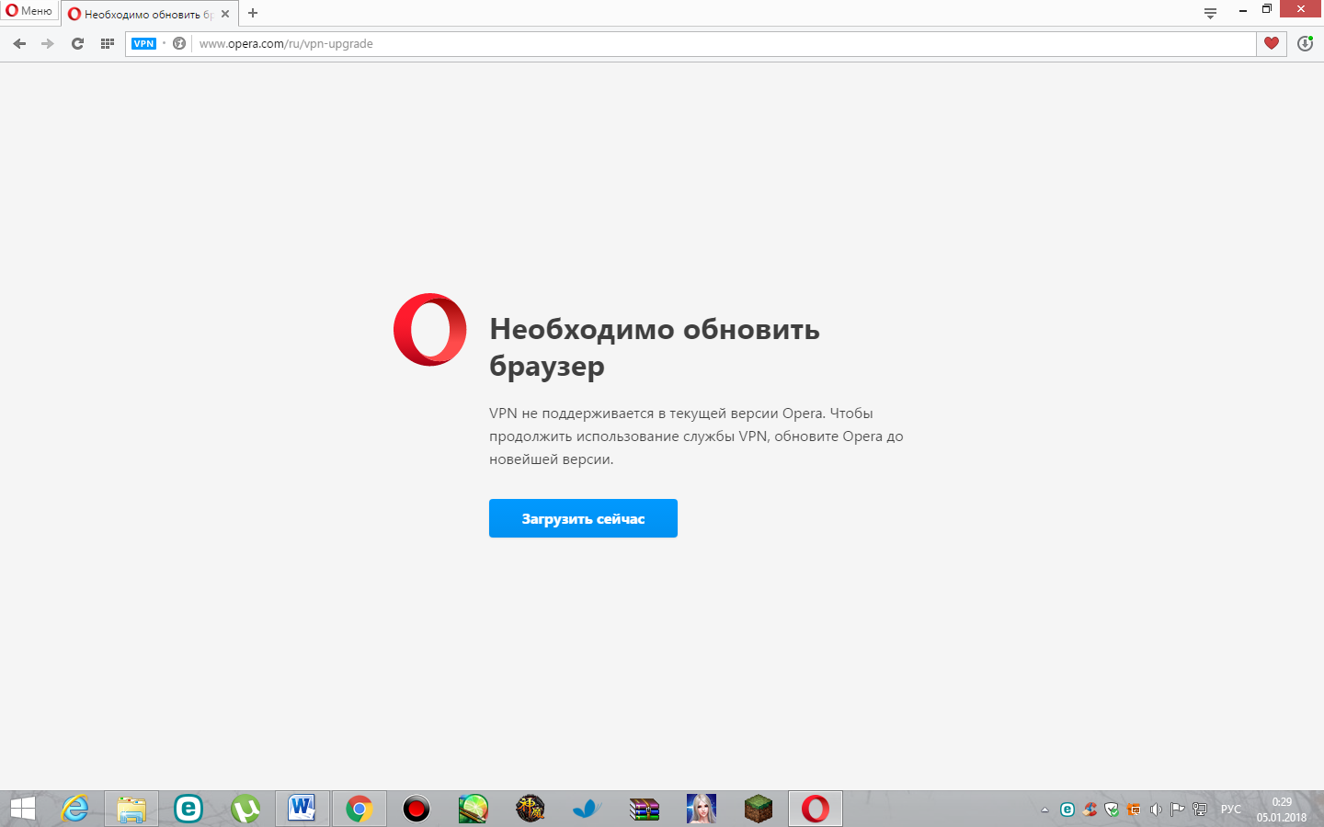The image size is (1324, 827).
Task: Go back to previous page
Action: 19,43
